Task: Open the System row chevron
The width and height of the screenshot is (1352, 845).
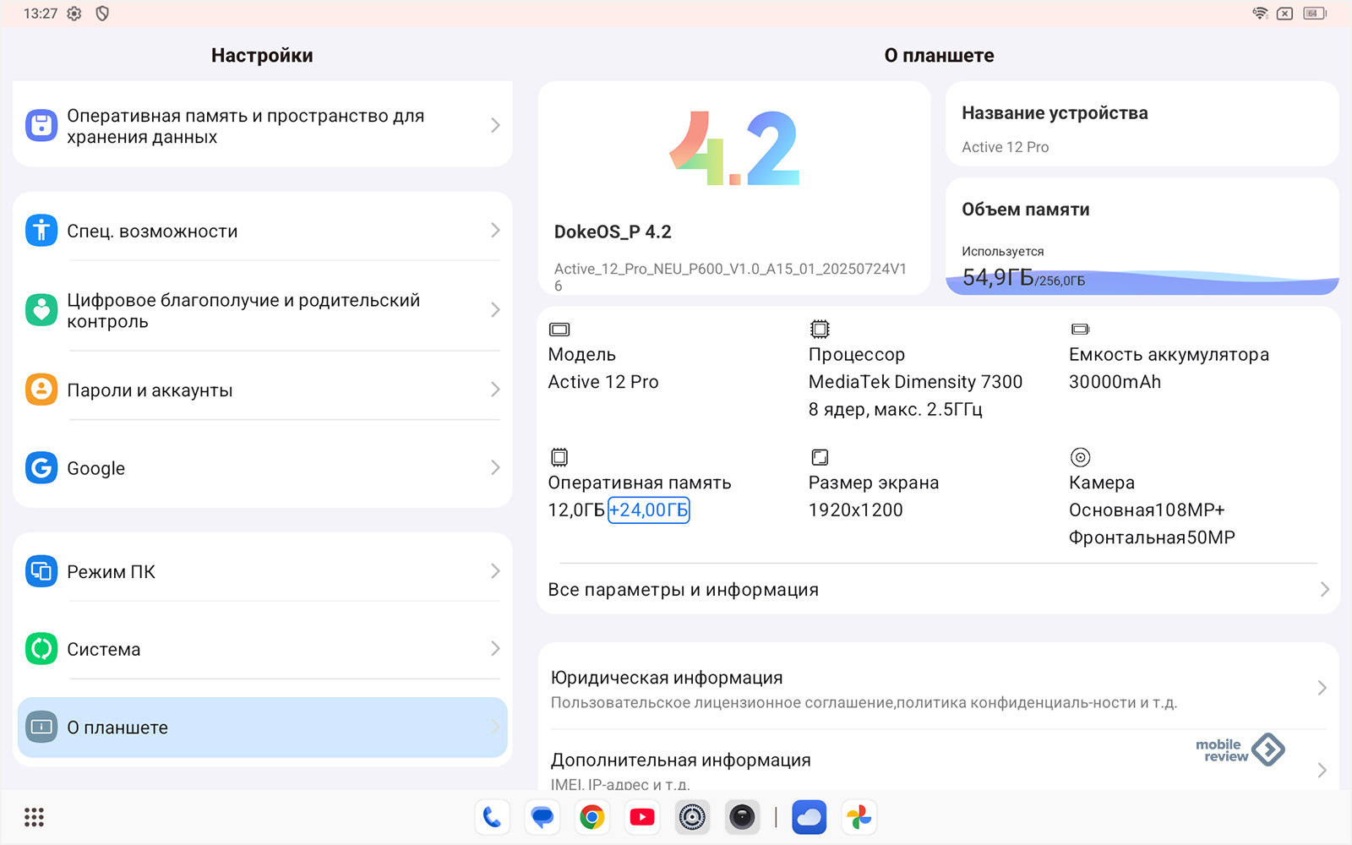Action: point(495,648)
